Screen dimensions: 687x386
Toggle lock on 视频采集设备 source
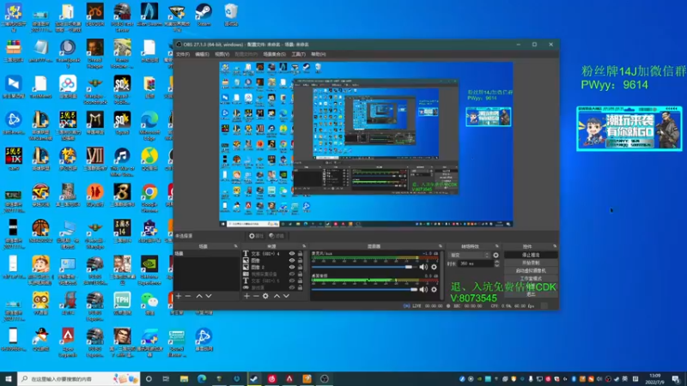point(300,274)
